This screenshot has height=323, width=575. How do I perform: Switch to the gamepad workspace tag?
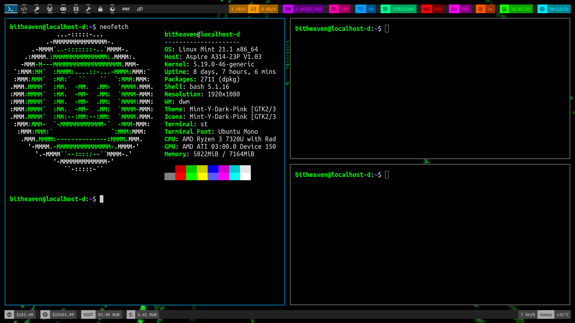(63, 9)
